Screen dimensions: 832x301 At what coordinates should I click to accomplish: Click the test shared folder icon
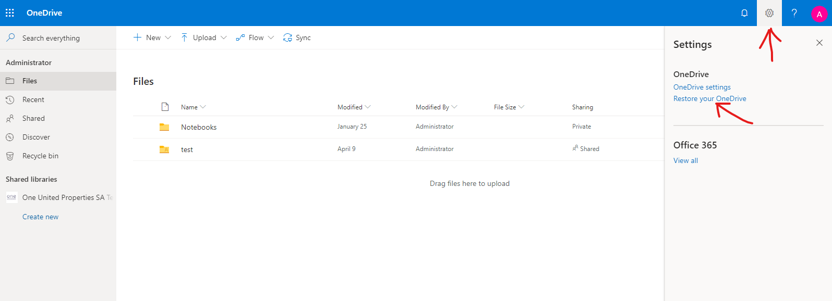pyautogui.click(x=164, y=149)
